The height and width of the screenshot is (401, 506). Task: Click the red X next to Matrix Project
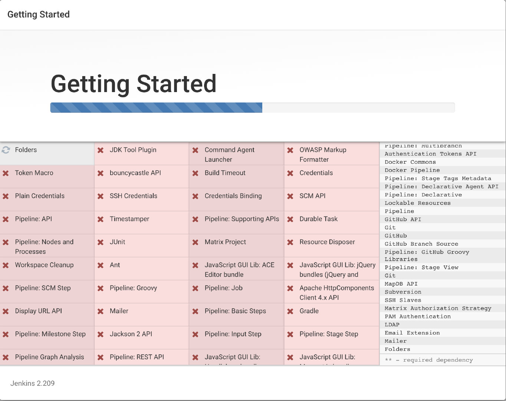coord(195,242)
